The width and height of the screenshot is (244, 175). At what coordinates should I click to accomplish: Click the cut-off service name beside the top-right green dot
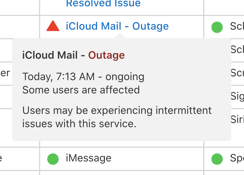(x=237, y=26)
